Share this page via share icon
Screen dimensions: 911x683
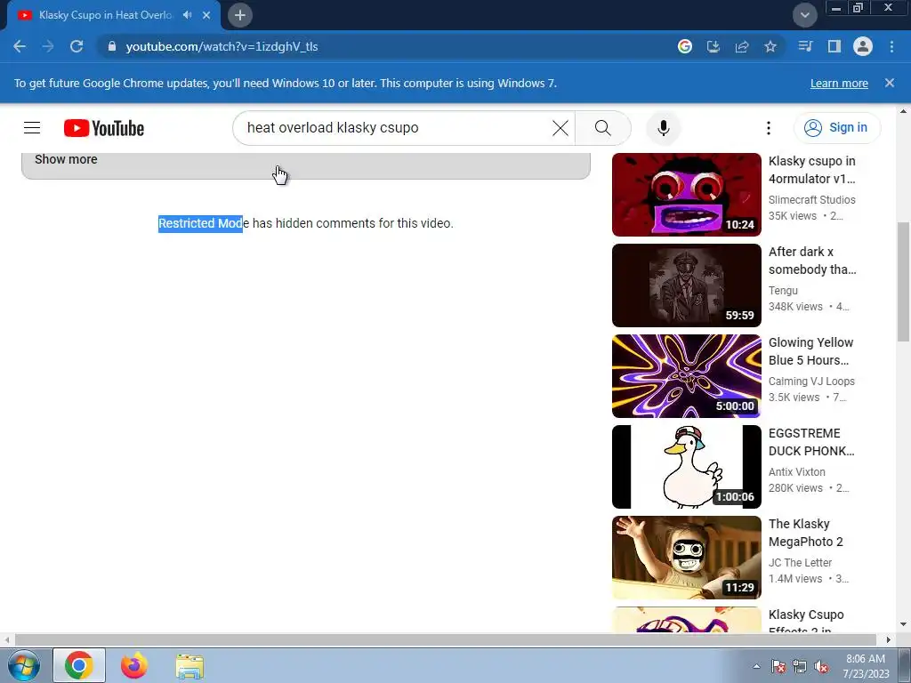click(x=742, y=46)
